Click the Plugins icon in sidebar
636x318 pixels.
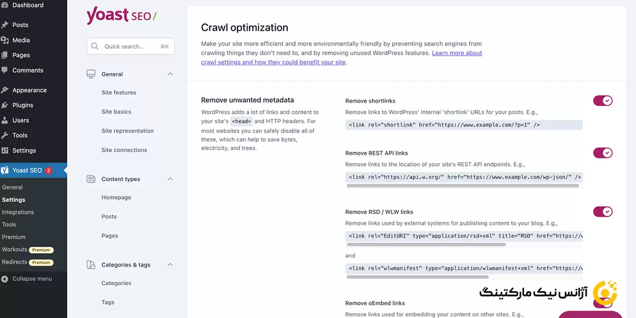point(5,105)
